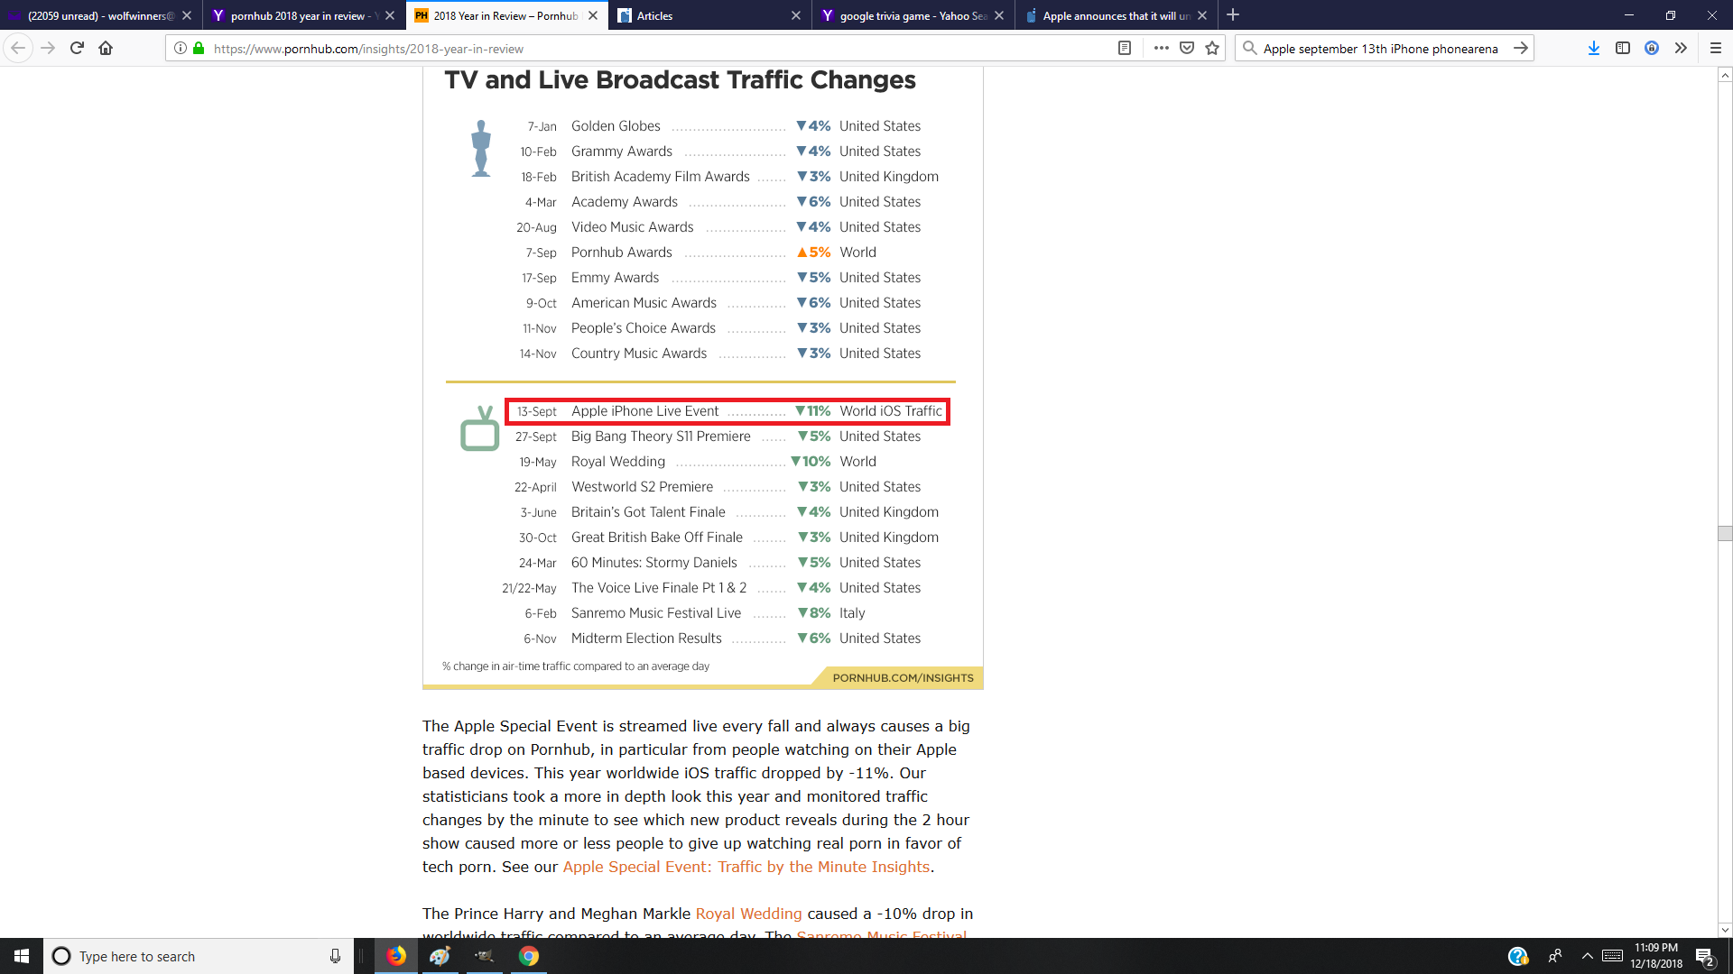Viewport: 1733px width, 974px height.
Task: Open the touch keyboard from tray
Action: point(1612,956)
